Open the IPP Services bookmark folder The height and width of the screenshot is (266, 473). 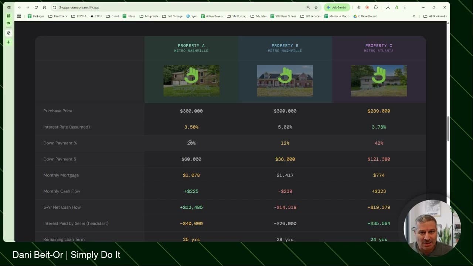(x=310, y=16)
